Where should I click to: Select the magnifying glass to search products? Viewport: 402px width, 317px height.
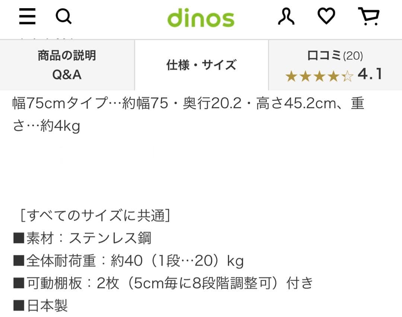pyautogui.click(x=64, y=16)
